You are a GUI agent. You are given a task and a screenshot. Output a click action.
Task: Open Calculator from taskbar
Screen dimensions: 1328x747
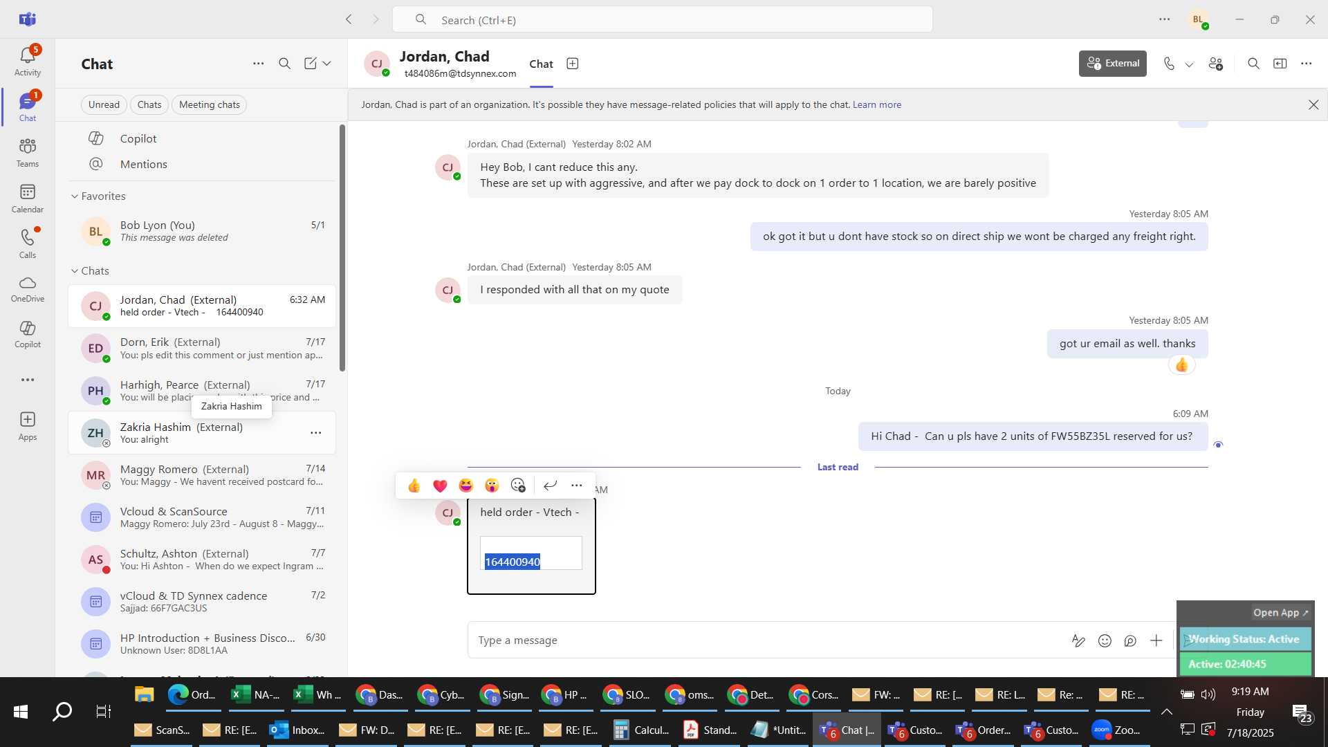click(x=643, y=730)
